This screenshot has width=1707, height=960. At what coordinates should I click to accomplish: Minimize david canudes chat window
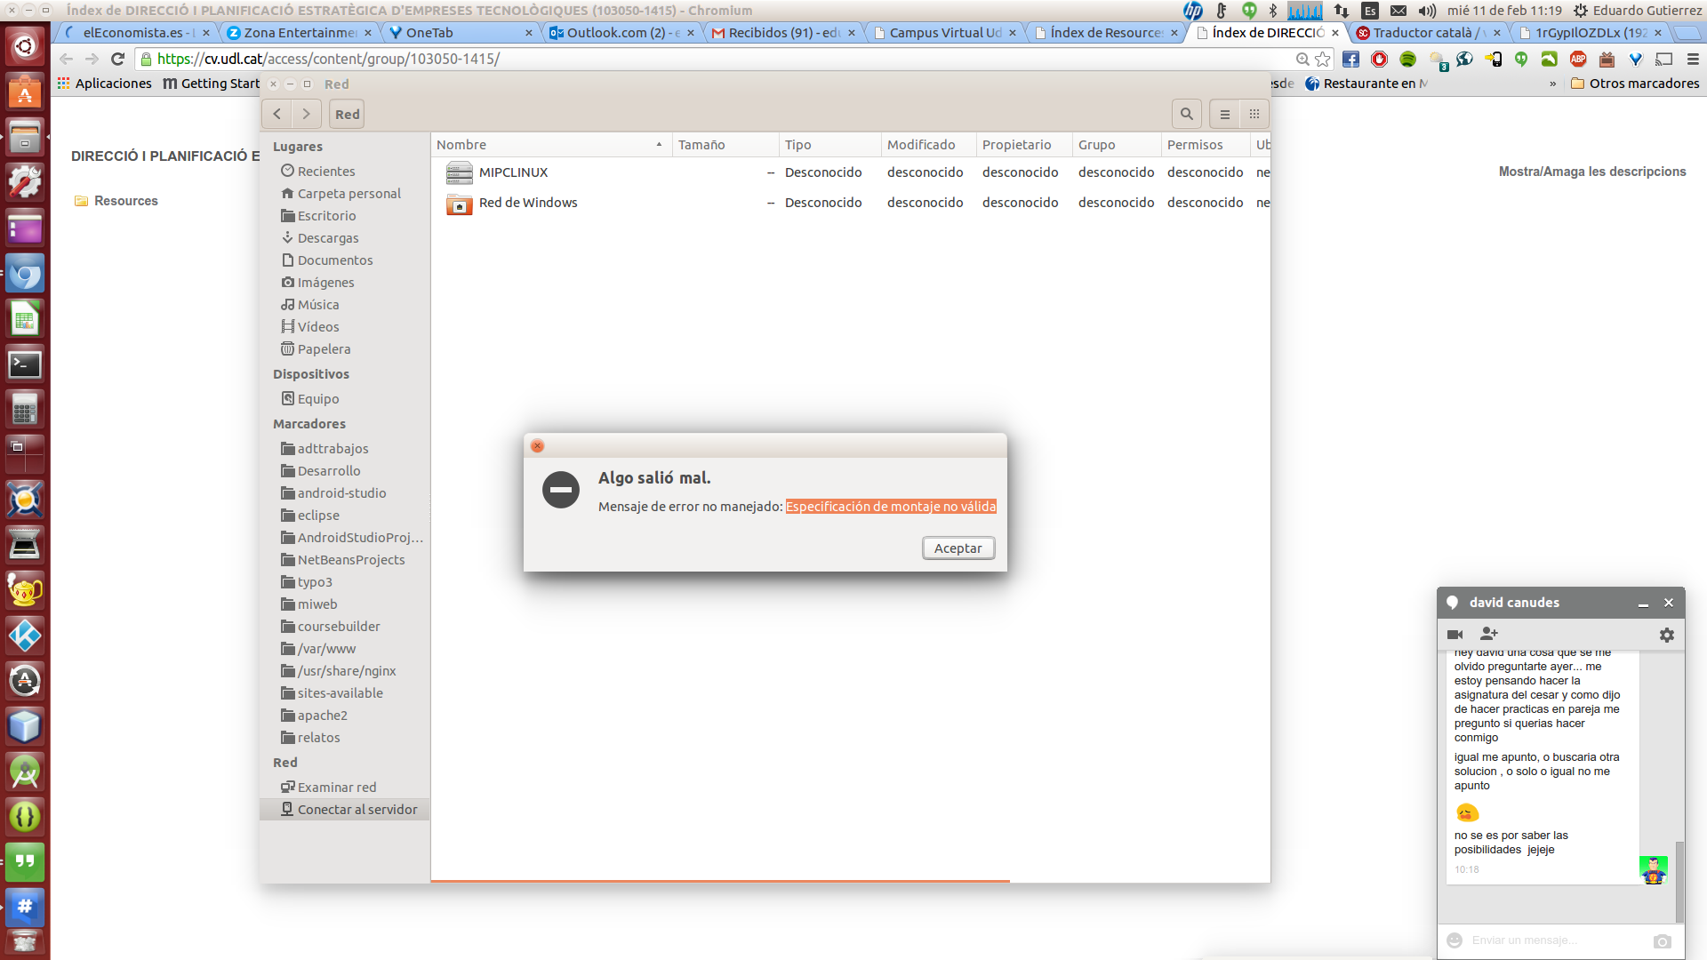pyautogui.click(x=1643, y=604)
